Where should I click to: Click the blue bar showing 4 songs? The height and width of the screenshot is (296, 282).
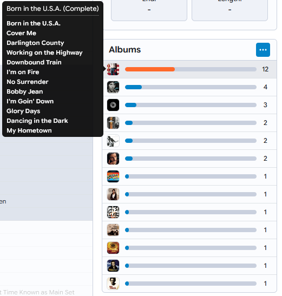(133, 87)
